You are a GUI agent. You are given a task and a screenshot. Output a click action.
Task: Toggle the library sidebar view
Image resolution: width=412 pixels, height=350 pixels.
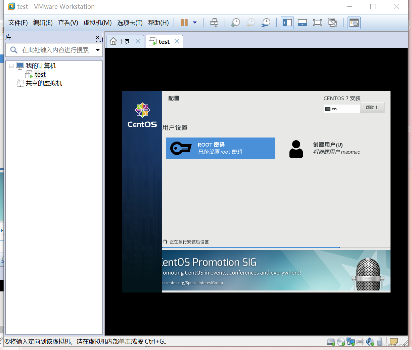click(x=287, y=23)
